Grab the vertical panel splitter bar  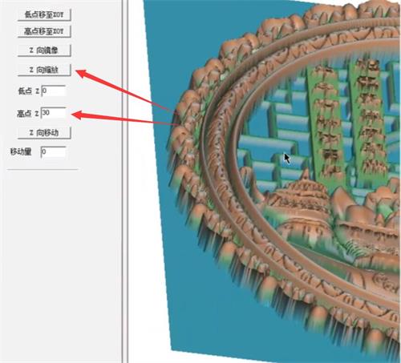coord(125,181)
